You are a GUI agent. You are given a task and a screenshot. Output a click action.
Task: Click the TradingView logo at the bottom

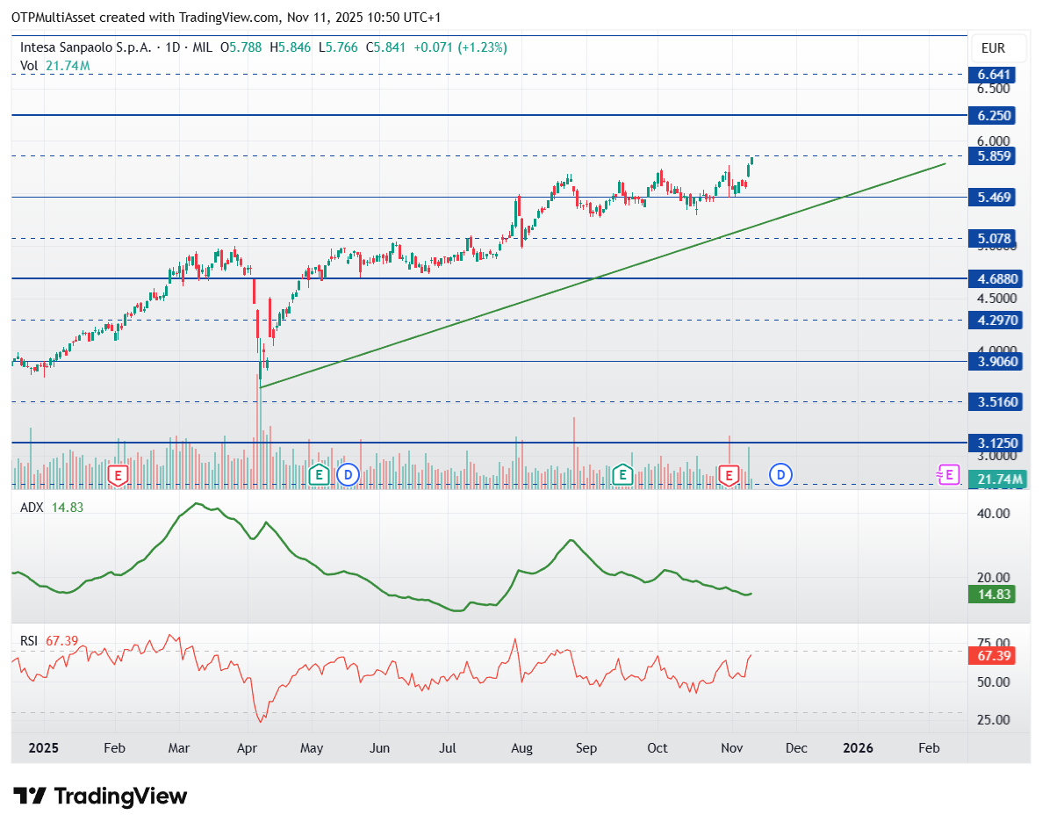[x=100, y=796]
